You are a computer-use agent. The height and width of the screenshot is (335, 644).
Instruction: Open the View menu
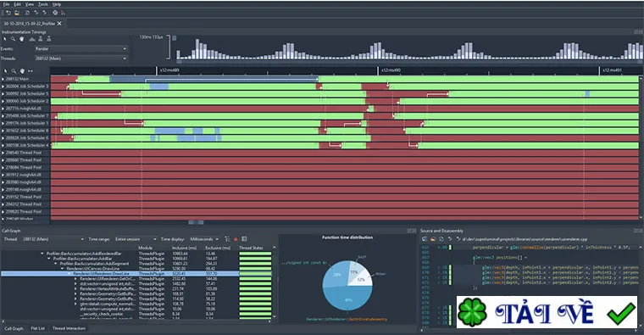[x=30, y=4]
